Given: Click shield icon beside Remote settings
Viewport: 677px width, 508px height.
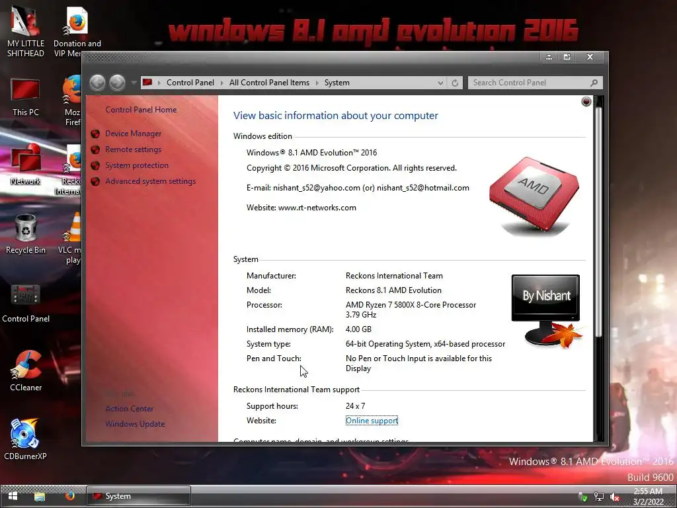Looking at the screenshot, I should (x=95, y=150).
